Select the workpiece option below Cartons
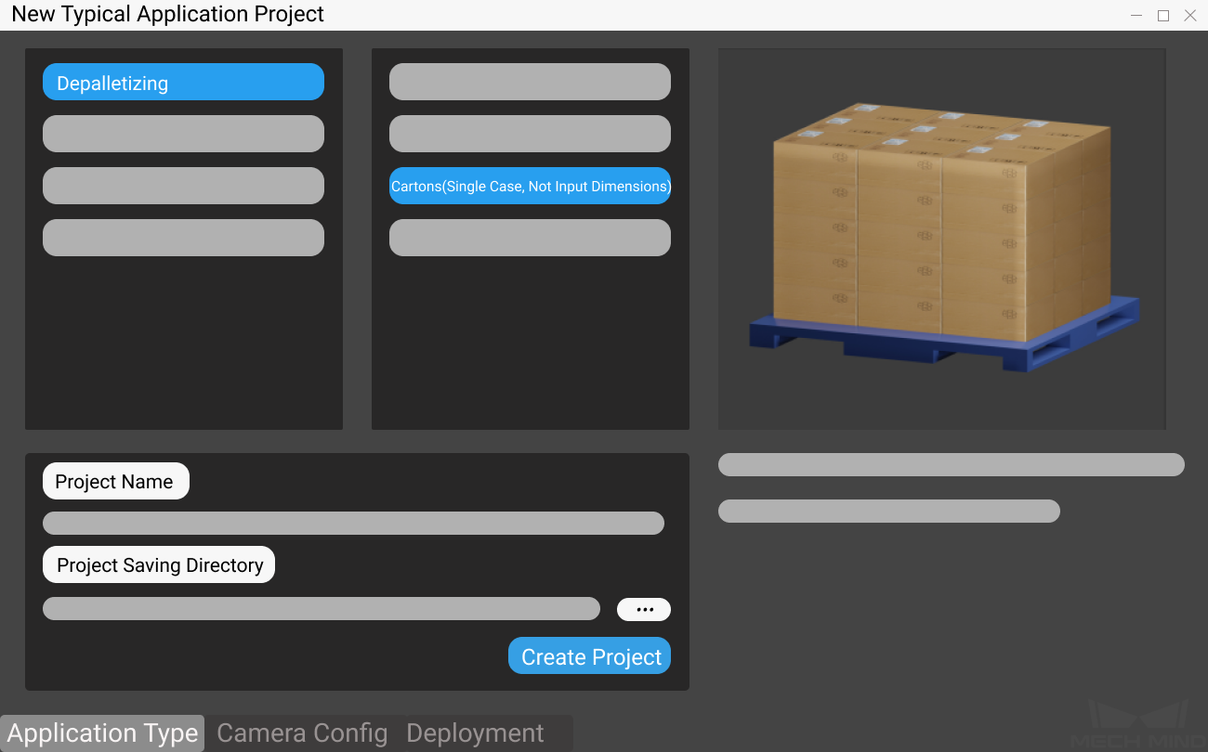Screen dimensions: 1208x752 (530, 238)
